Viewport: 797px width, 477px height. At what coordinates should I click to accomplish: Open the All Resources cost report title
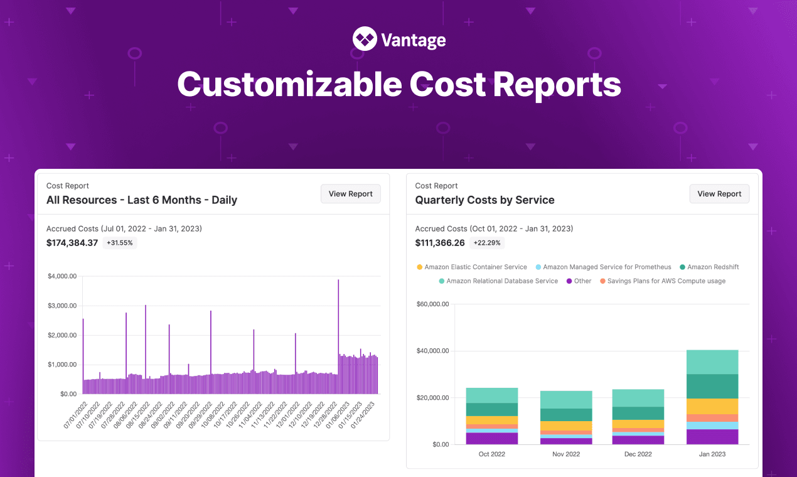[141, 200]
